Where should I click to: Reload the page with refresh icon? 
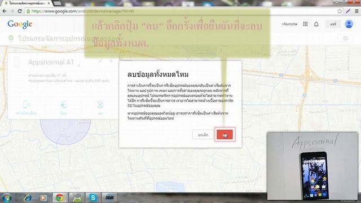coord(20,11)
